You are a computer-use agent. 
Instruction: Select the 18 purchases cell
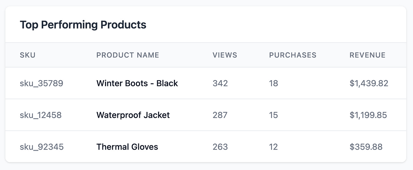273,83
